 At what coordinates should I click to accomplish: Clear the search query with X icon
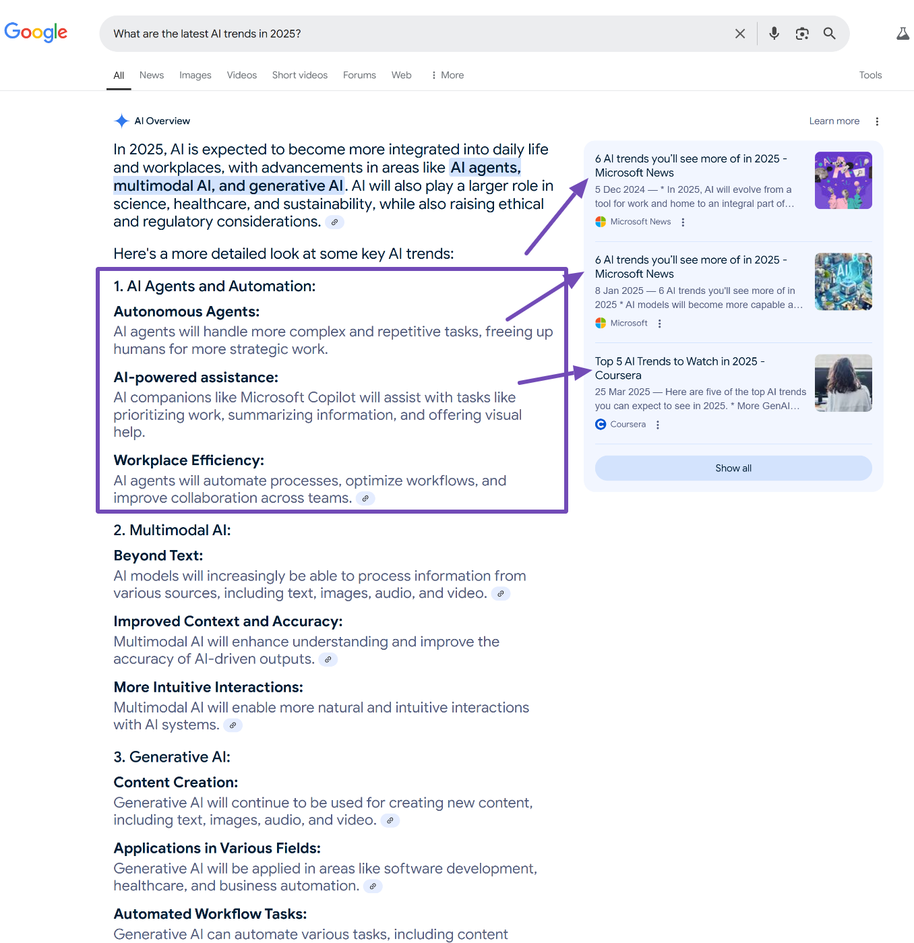[739, 34]
